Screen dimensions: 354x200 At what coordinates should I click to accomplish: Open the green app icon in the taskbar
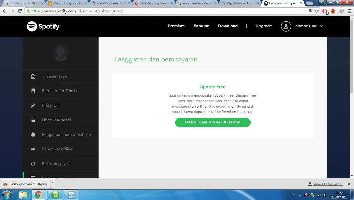pyautogui.click(x=55, y=195)
